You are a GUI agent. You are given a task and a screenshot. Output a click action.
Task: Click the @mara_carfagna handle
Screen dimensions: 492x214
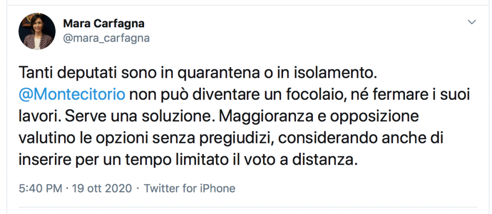(x=106, y=38)
